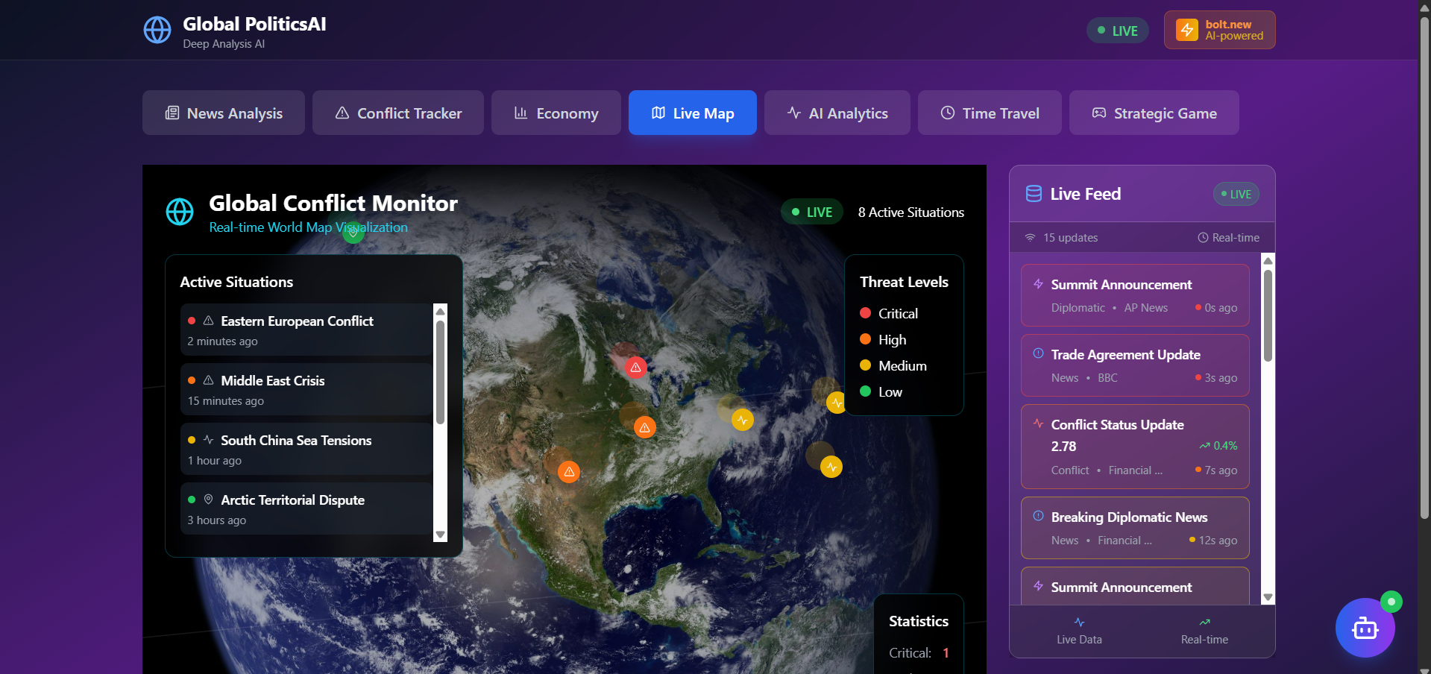Click the Live Feed database icon

1034,194
